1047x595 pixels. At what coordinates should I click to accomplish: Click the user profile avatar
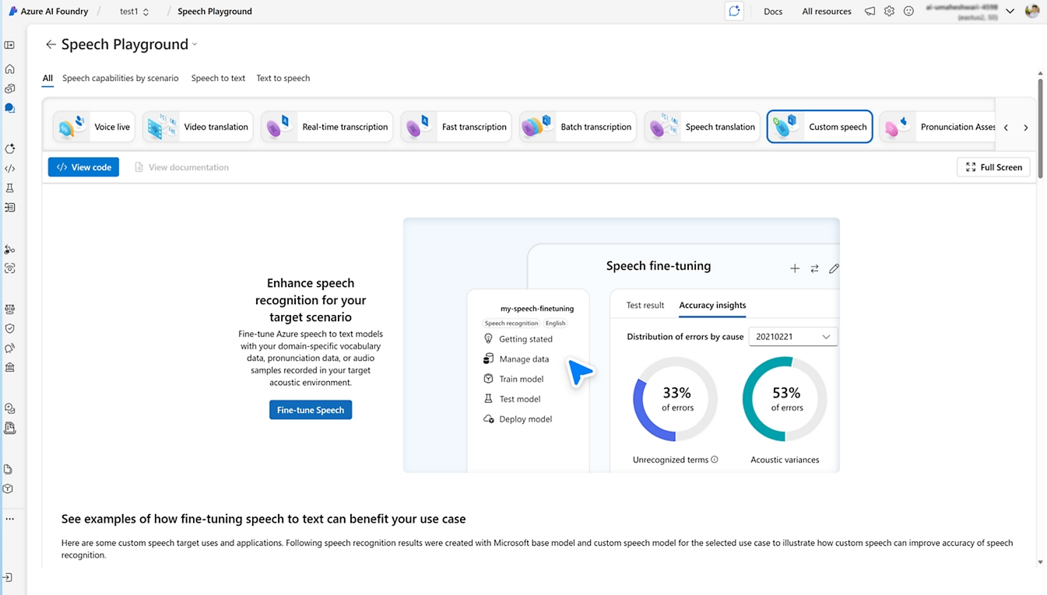pos(1032,11)
